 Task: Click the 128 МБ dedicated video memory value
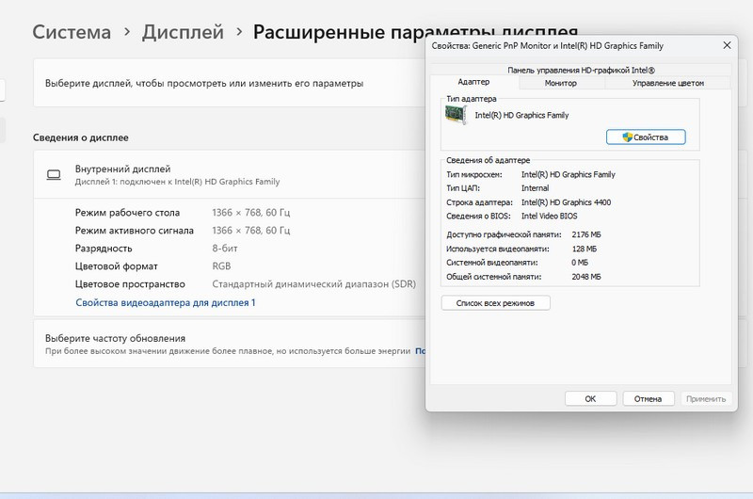585,249
